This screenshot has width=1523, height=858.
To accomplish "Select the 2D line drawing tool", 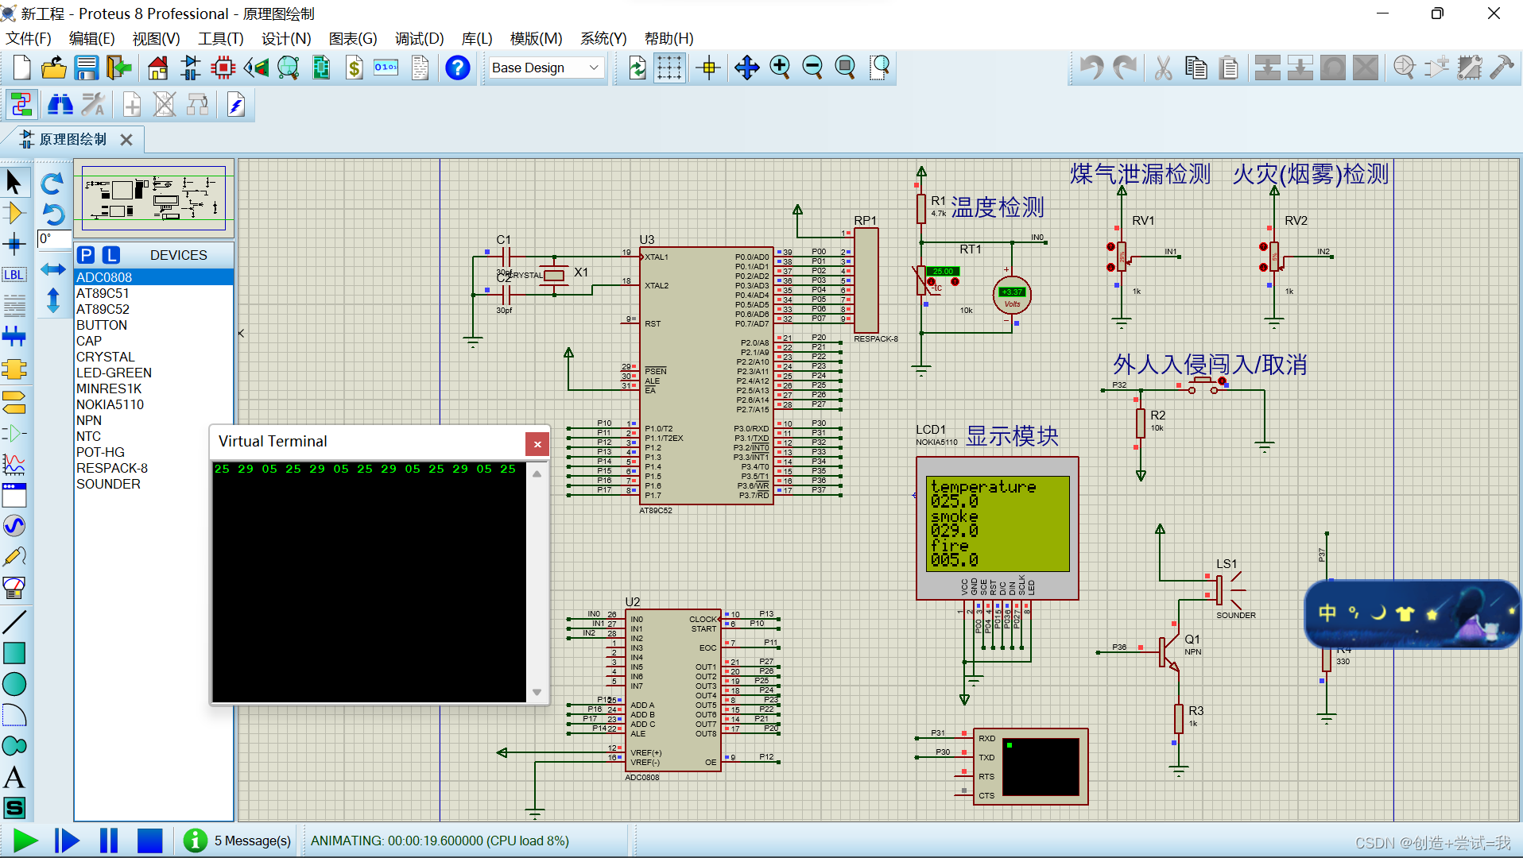I will point(14,622).
